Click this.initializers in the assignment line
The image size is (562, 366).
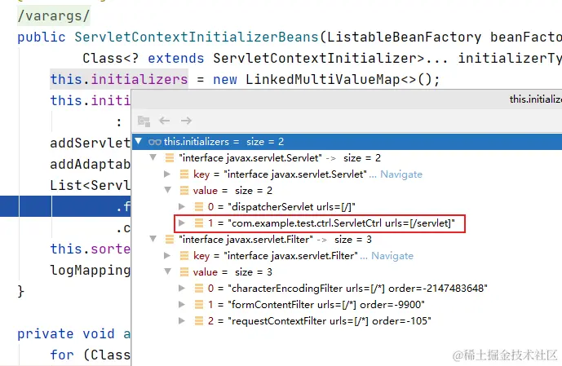[x=119, y=79]
